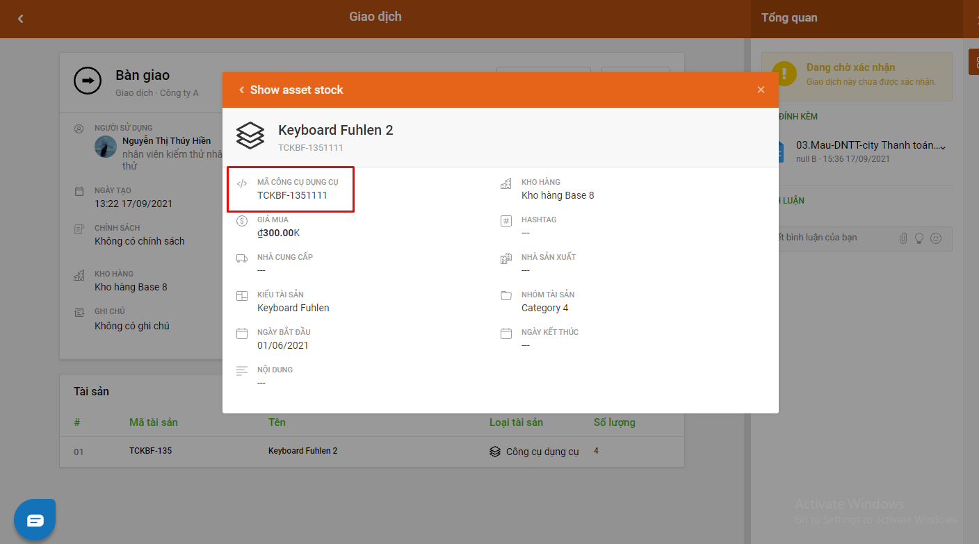The width and height of the screenshot is (979, 544).
Task: Click the Công cụ dụng cụ layers icon in table
Action: pyautogui.click(x=495, y=452)
